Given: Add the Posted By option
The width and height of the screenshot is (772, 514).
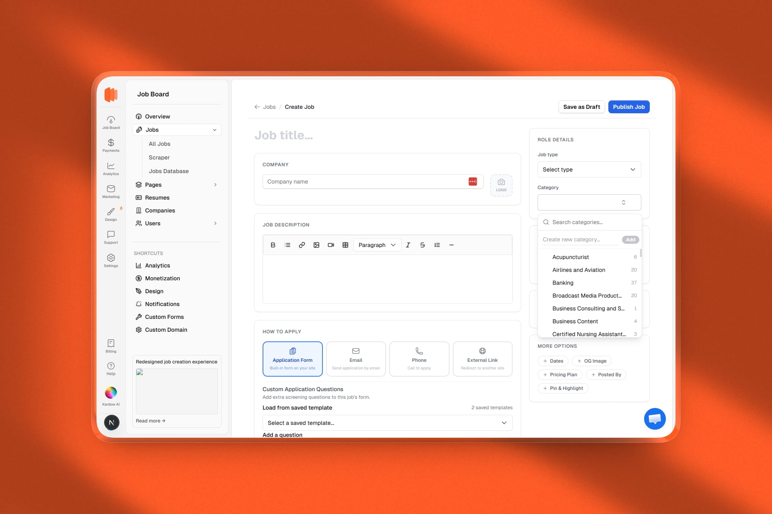Looking at the screenshot, I should point(606,375).
